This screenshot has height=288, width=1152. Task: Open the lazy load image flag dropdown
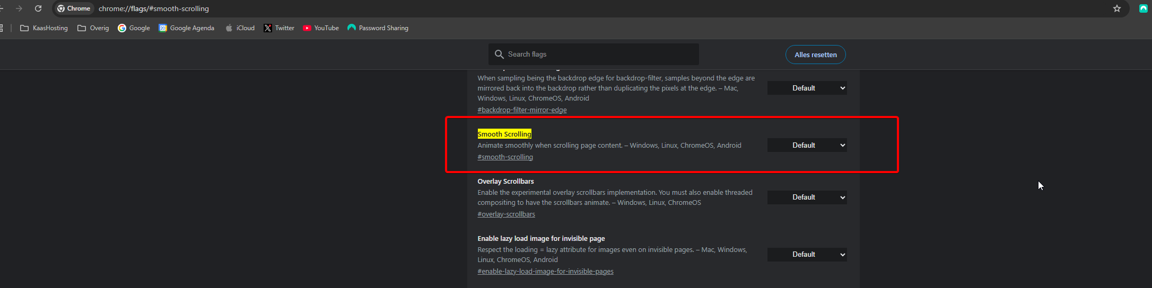click(x=807, y=255)
